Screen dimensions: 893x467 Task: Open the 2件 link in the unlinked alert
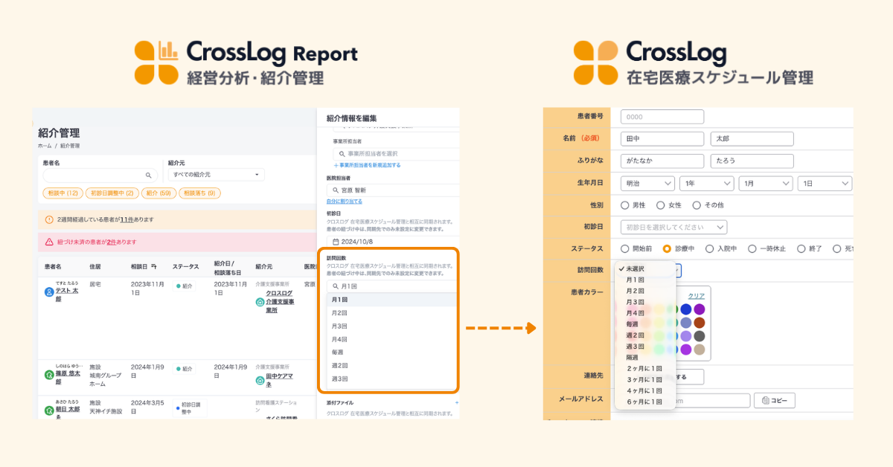click(112, 242)
